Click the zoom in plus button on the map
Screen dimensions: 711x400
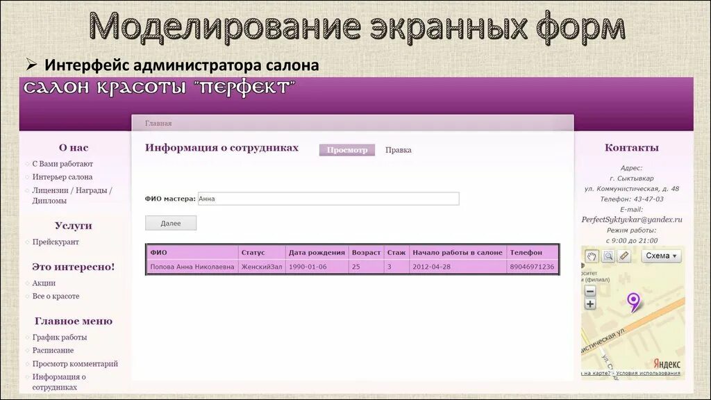point(590,304)
